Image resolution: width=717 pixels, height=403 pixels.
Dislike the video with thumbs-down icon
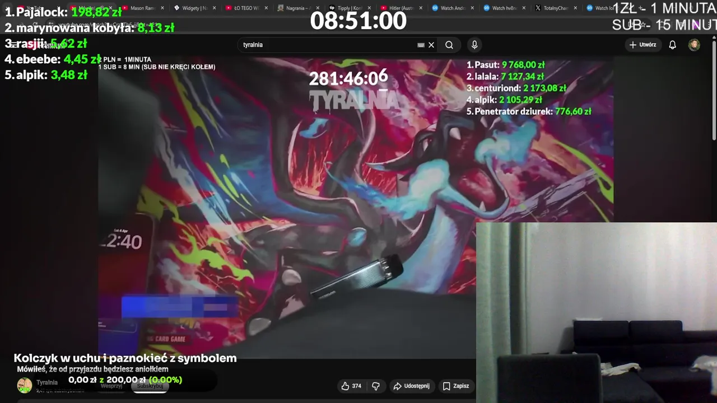click(376, 386)
